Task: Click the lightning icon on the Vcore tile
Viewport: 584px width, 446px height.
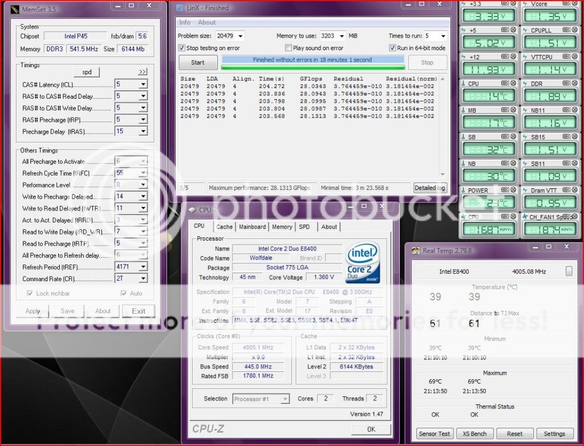Action: [x=525, y=4]
